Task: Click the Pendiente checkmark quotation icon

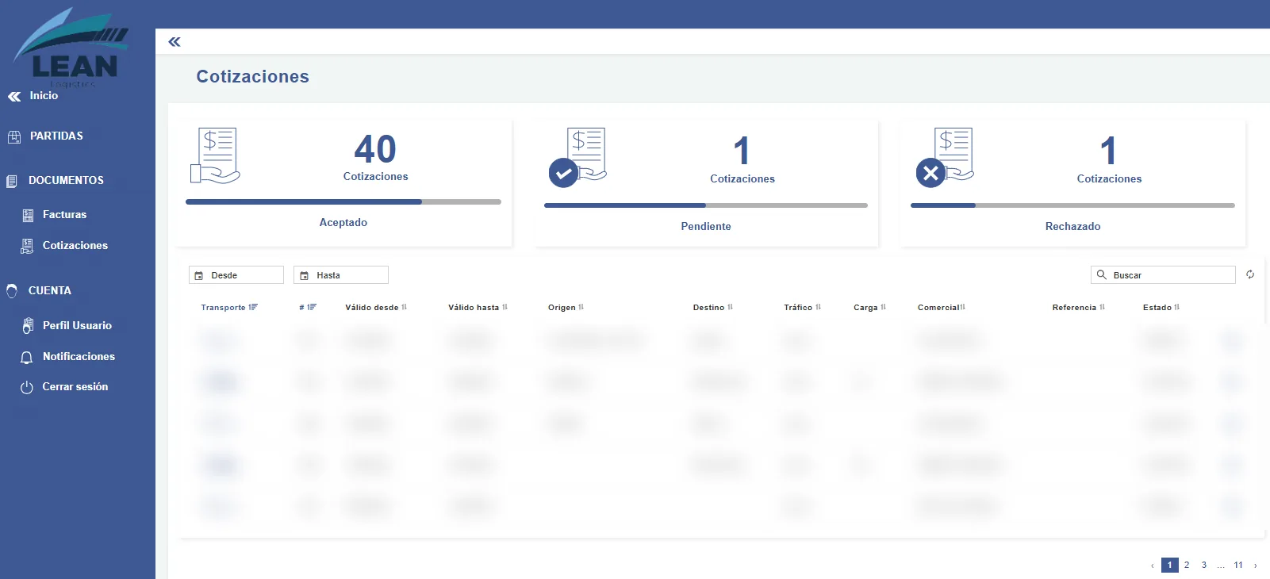Action: [577, 157]
